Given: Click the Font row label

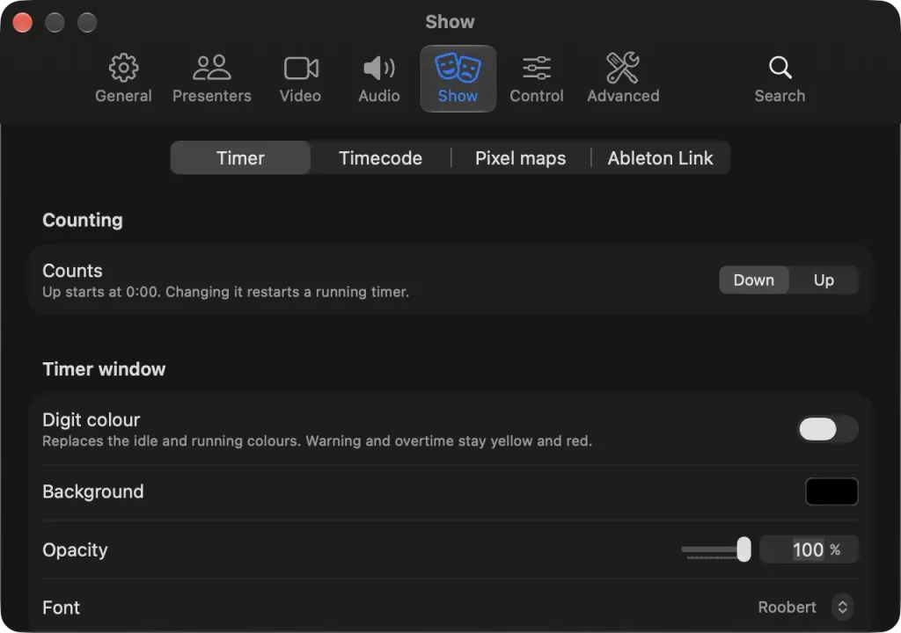Looking at the screenshot, I should [x=62, y=608].
